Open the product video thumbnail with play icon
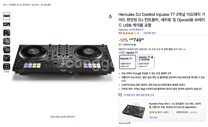This screenshot has width=208, height=127. pyautogui.click(x=7, y=66)
